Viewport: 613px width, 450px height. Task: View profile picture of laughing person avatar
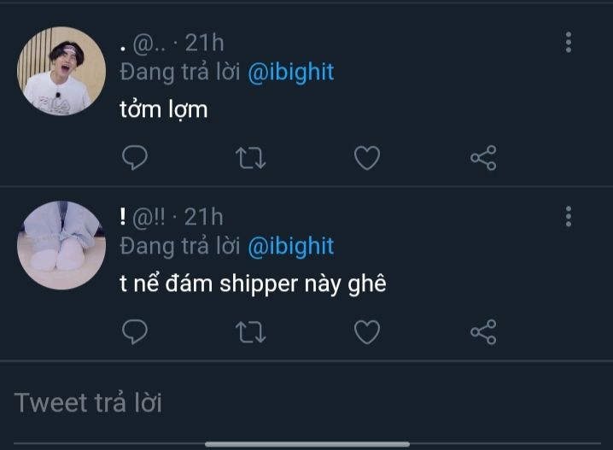point(61,71)
